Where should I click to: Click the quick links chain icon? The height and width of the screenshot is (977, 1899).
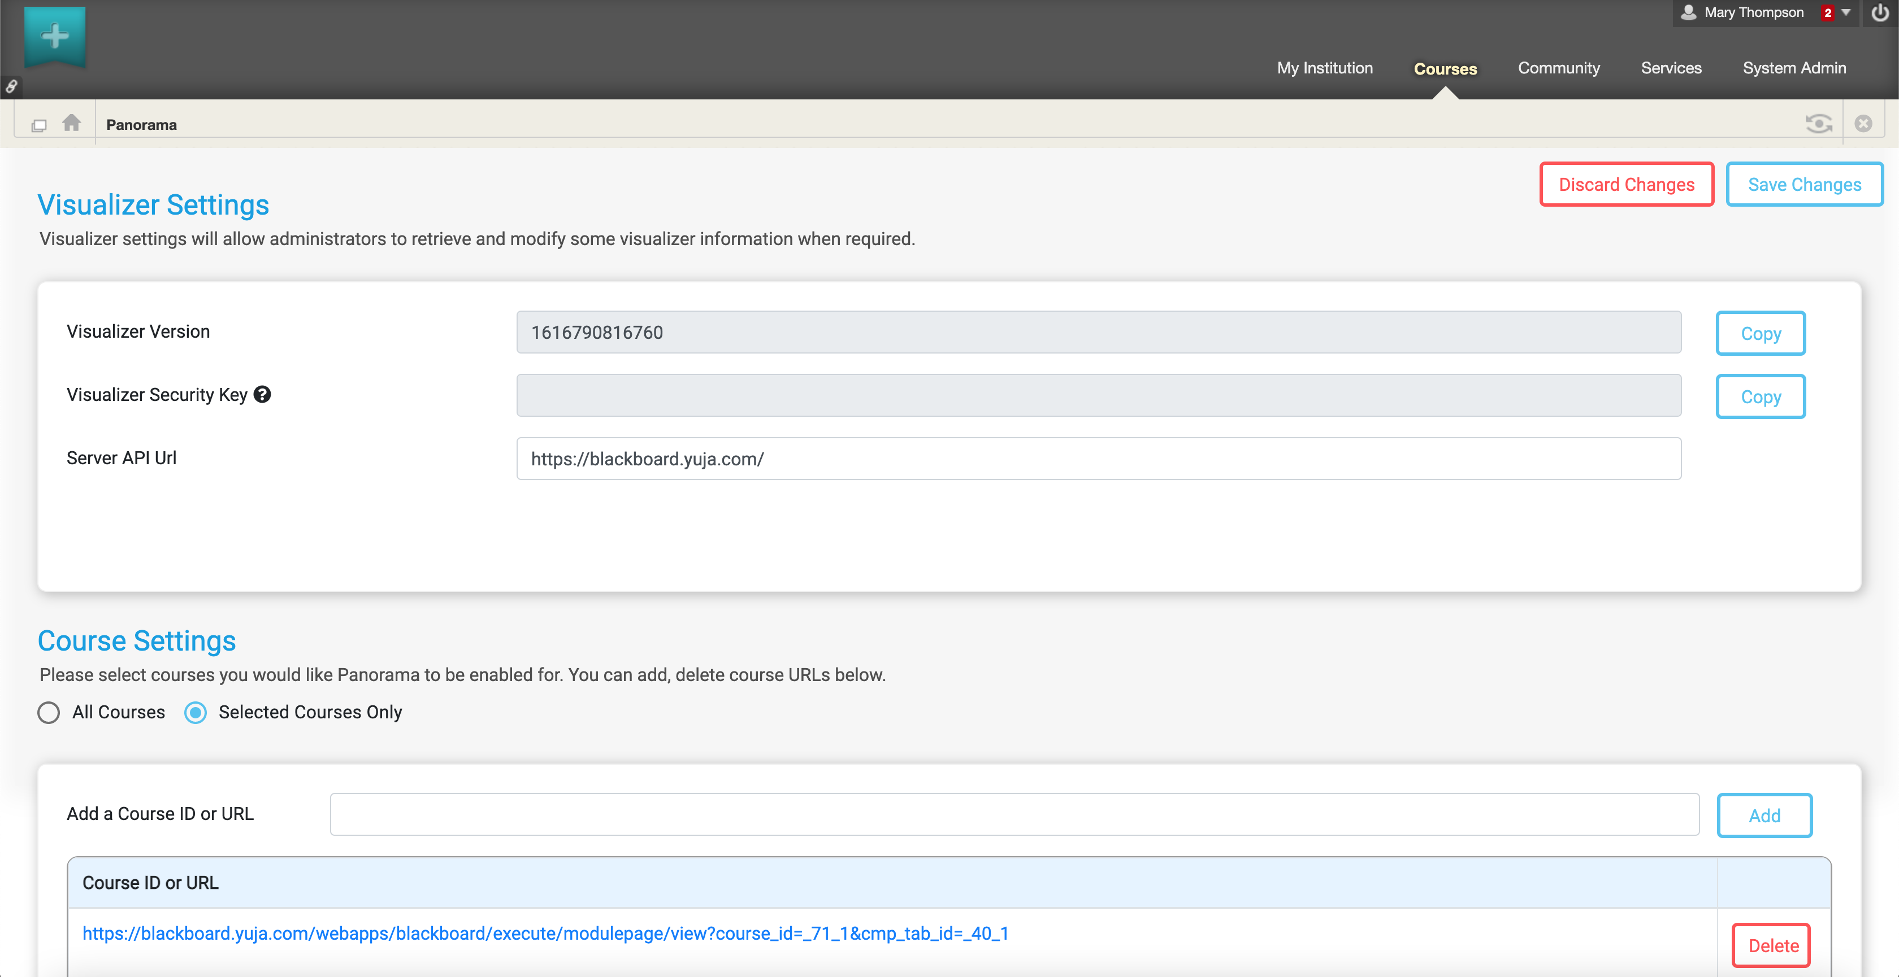[12, 87]
